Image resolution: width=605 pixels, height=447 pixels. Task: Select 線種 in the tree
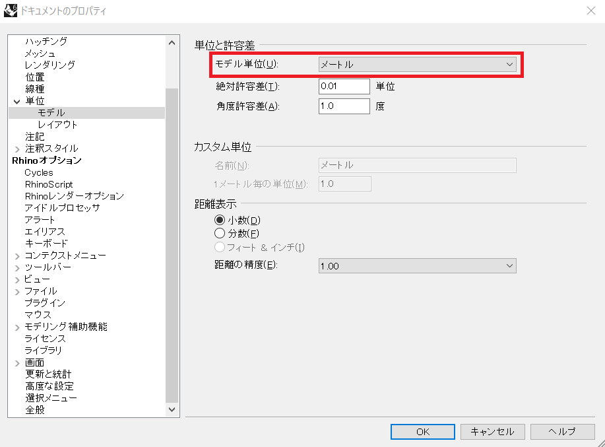tap(35, 88)
